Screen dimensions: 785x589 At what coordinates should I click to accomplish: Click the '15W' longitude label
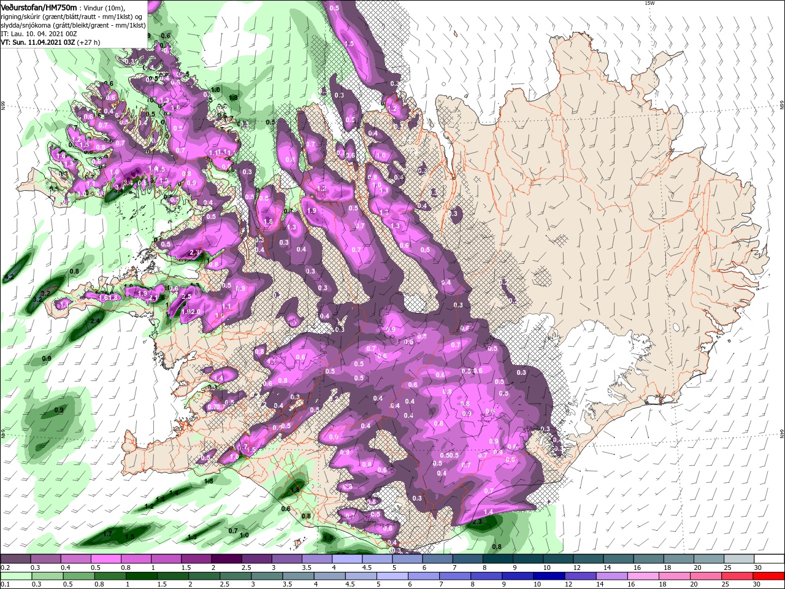point(649,3)
